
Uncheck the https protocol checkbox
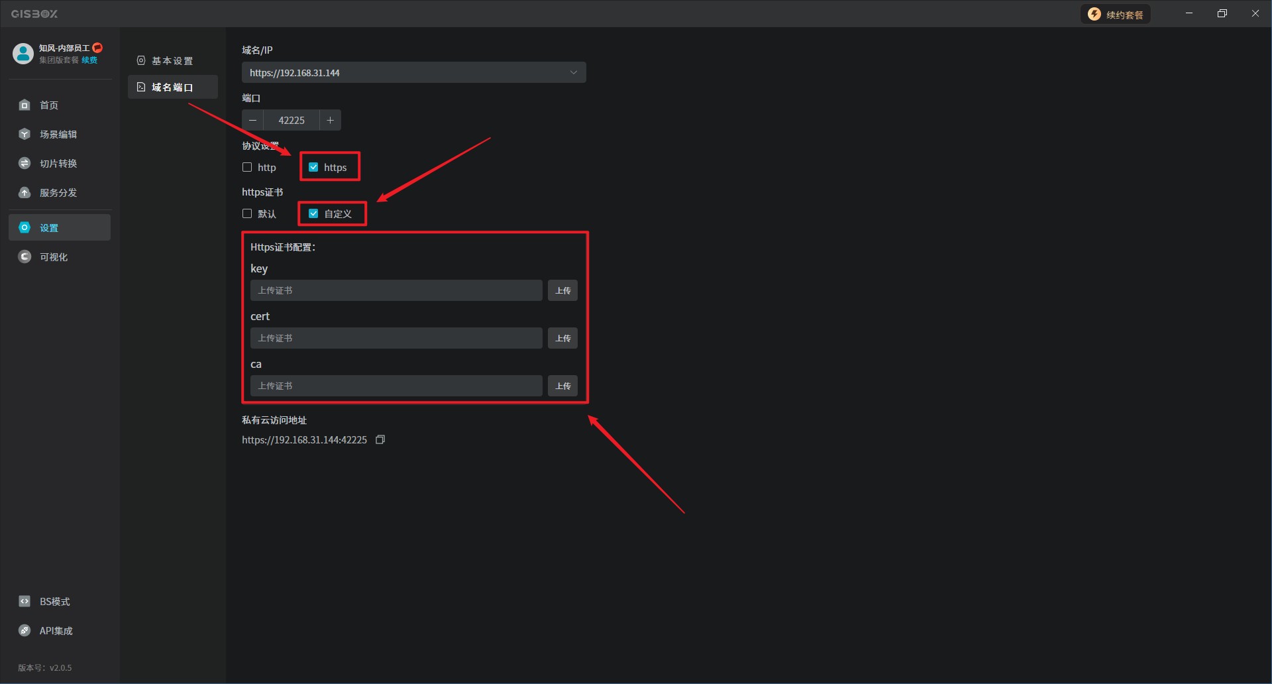pyautogui.click(x=313, y=167)
